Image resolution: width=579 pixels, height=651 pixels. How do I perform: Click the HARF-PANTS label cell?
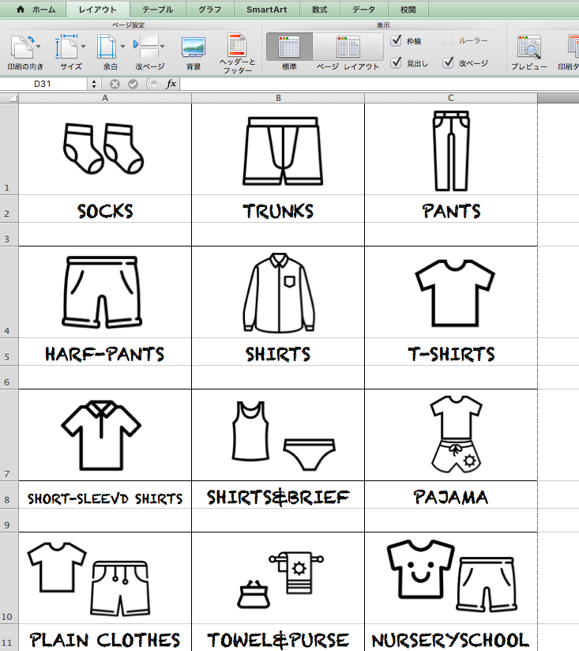coord(105,352)
